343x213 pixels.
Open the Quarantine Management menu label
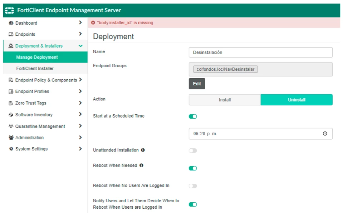pos(40,126)
